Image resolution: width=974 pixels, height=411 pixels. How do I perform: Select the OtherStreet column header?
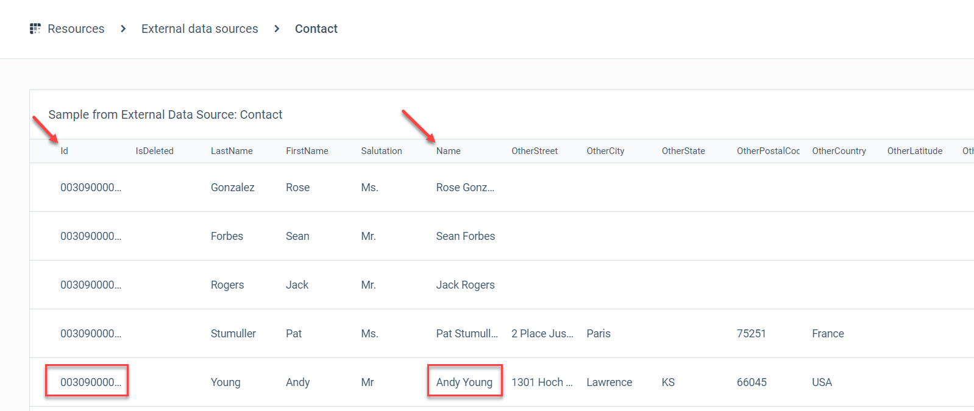point(535,151)
